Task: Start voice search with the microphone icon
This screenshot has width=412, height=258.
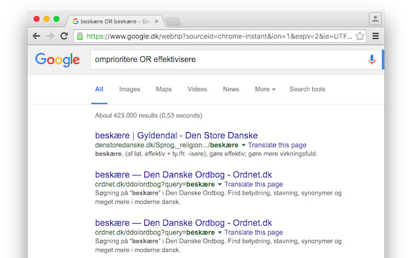Action: 372,59
